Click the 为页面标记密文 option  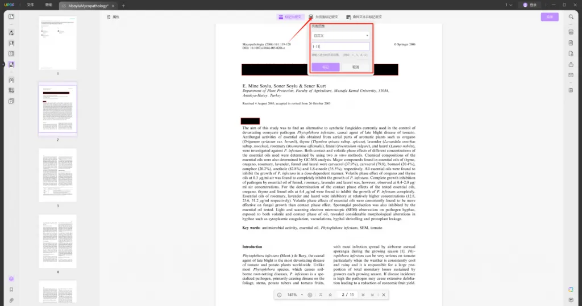(x=323, y=17)
